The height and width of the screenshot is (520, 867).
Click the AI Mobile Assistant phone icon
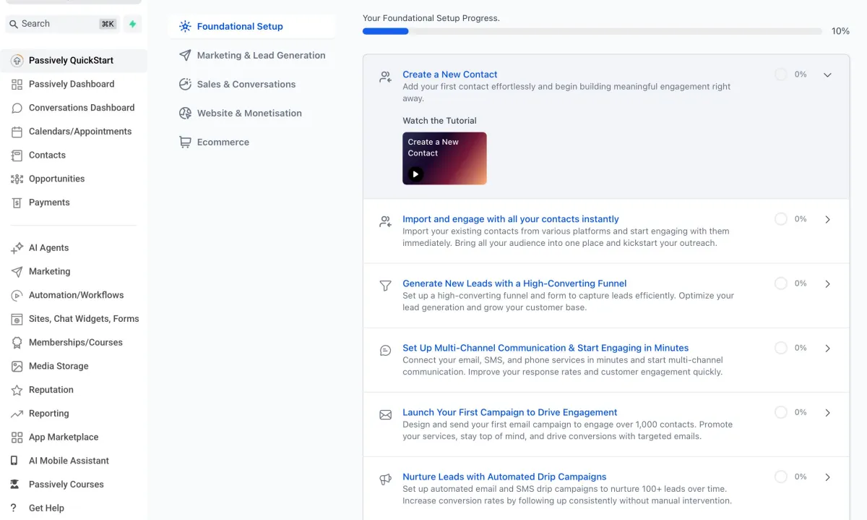(14, 461)
